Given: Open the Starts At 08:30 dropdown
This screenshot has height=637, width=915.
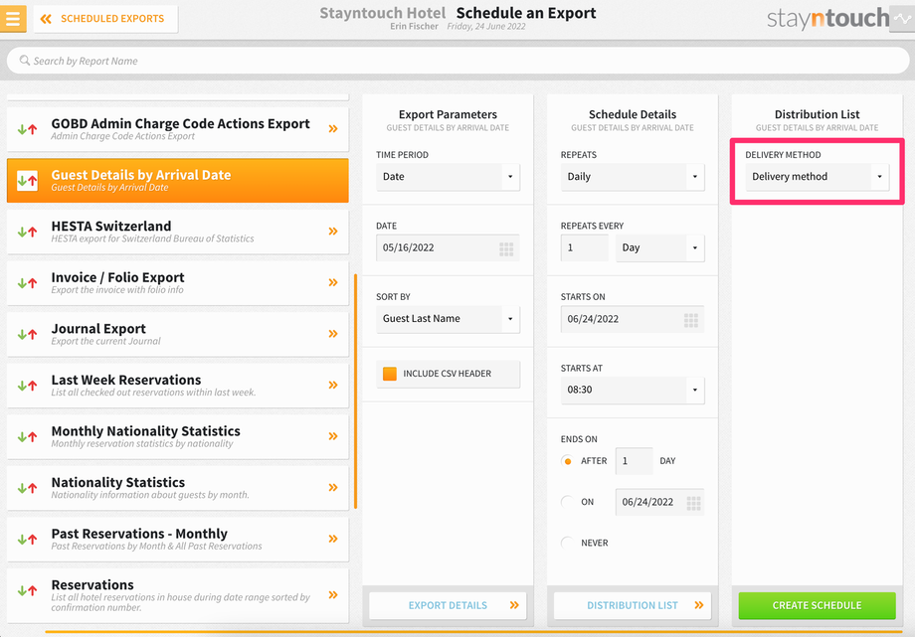Looking at the screenshot, I should point(633,390).
